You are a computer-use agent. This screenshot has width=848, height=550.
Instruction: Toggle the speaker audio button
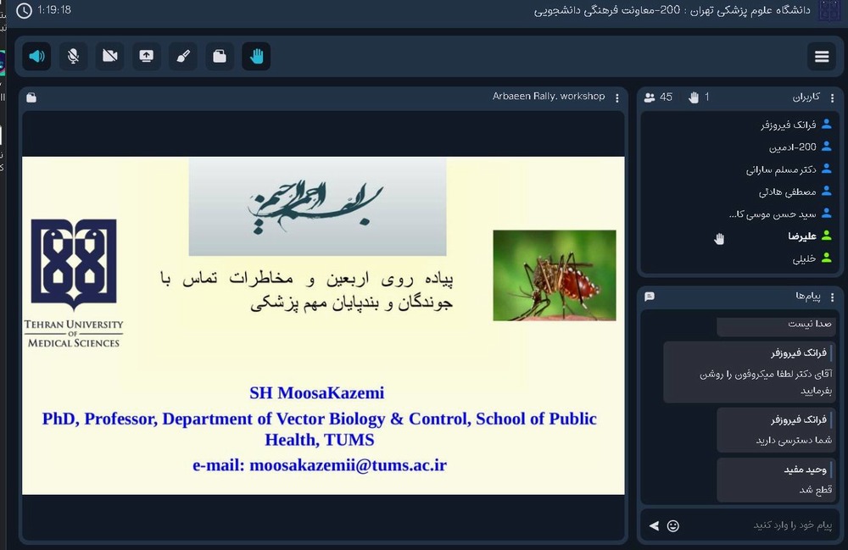[36, 56]
